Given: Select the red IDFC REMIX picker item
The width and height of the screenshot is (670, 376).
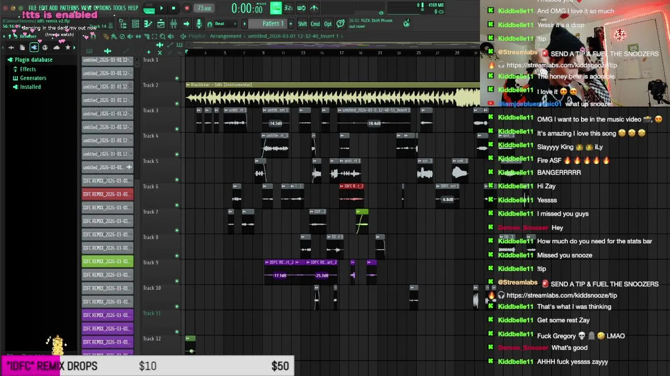Looking at the screenshot, I should coord(107,194).
